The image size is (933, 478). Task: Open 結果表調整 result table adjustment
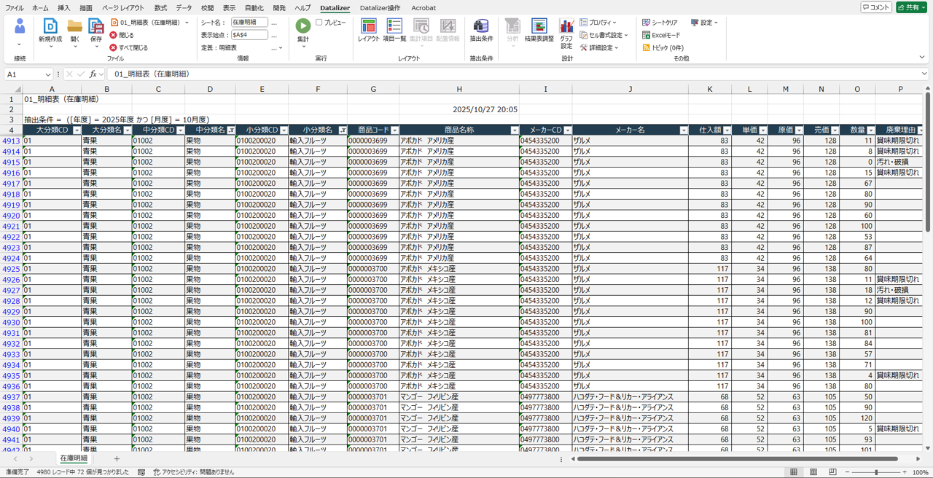tap(539, 27)
